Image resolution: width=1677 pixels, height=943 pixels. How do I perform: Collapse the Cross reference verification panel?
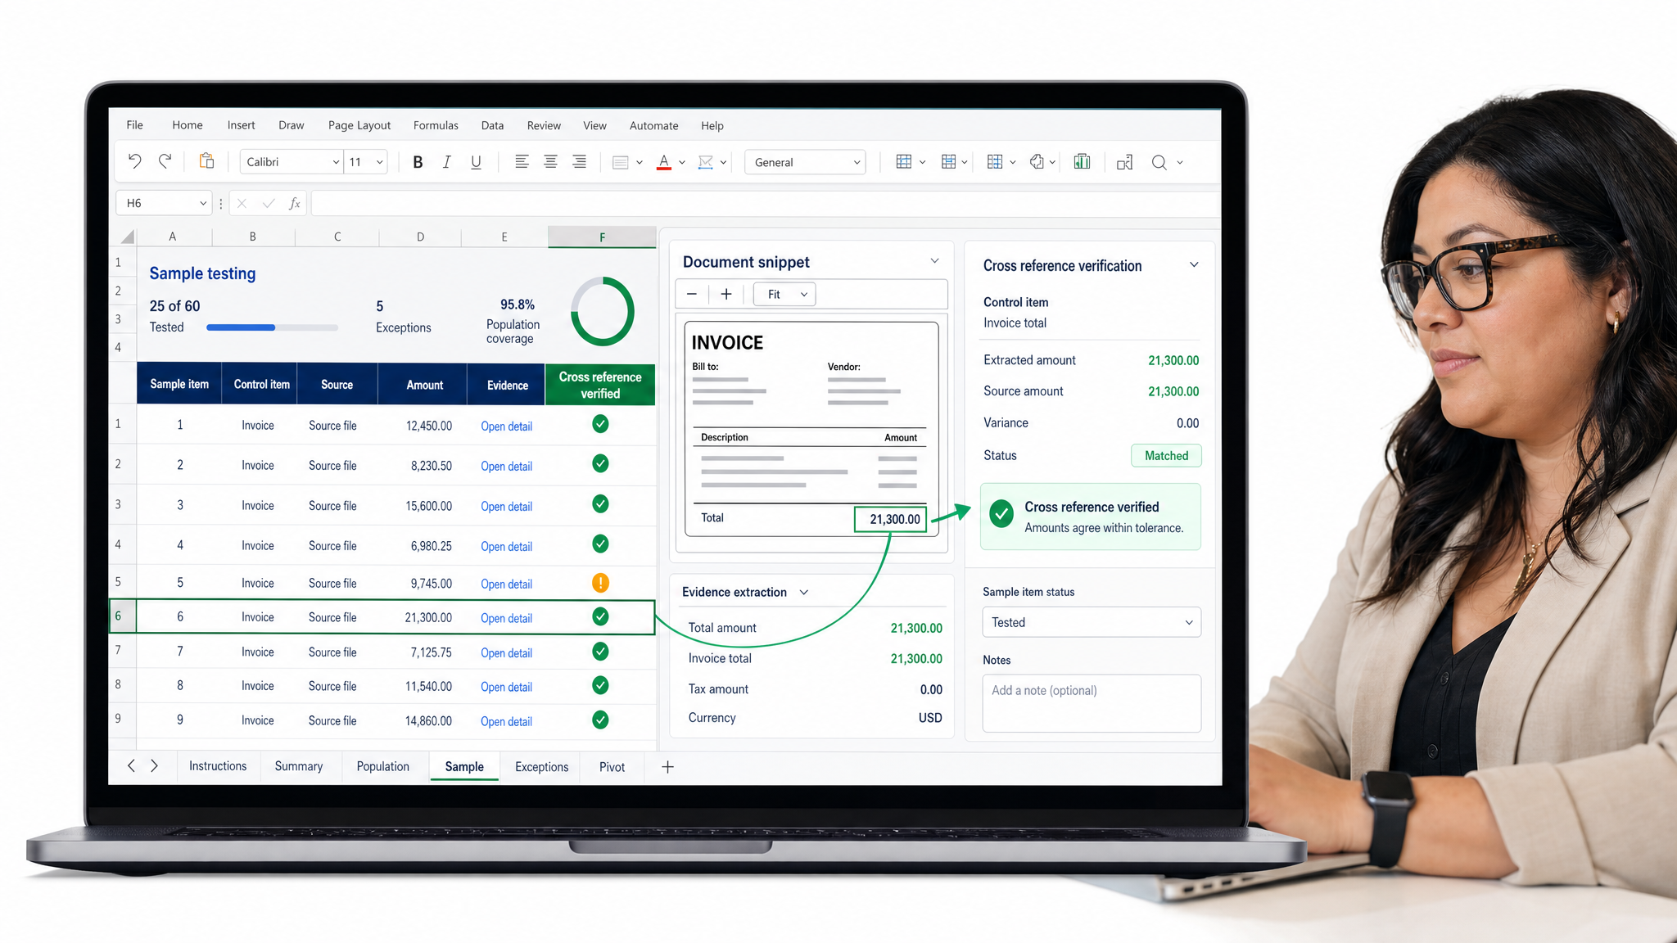1194,265
